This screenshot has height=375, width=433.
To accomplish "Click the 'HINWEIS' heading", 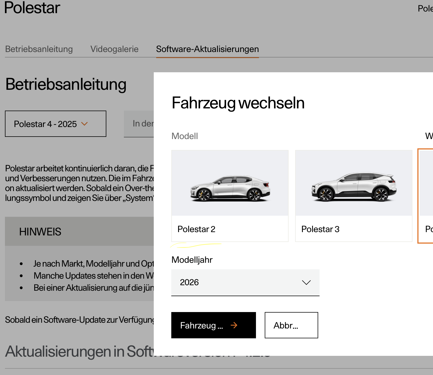I will click(x=40, y=232).
